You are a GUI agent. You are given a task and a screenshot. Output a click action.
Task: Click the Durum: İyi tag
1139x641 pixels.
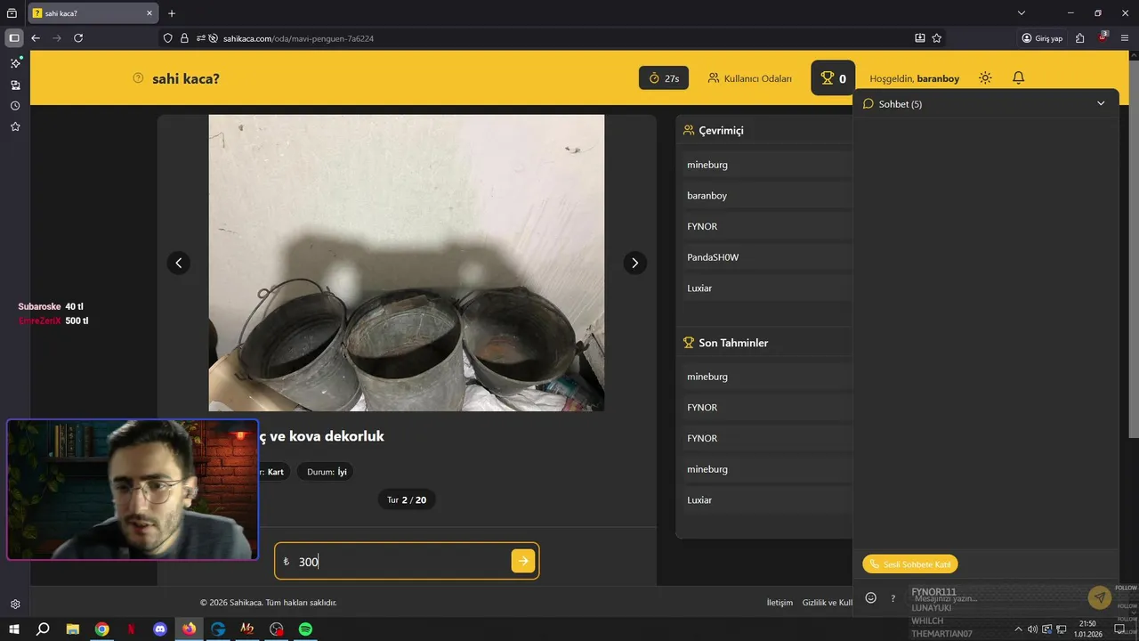point(327,472)
